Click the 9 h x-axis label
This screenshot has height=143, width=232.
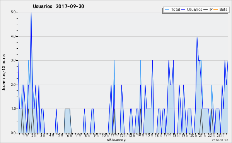pos(96,135)
